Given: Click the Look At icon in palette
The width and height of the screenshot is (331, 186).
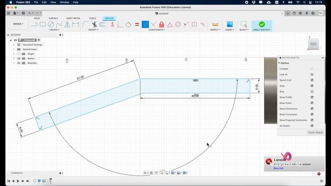Looking at the screenshot, I should point(312,74).
